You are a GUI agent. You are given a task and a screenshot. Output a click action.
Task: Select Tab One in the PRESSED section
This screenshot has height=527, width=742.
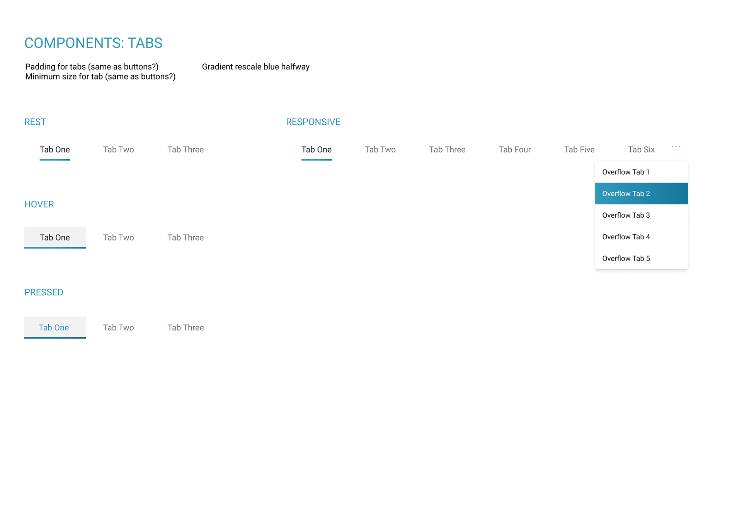(x=55, y=327)
